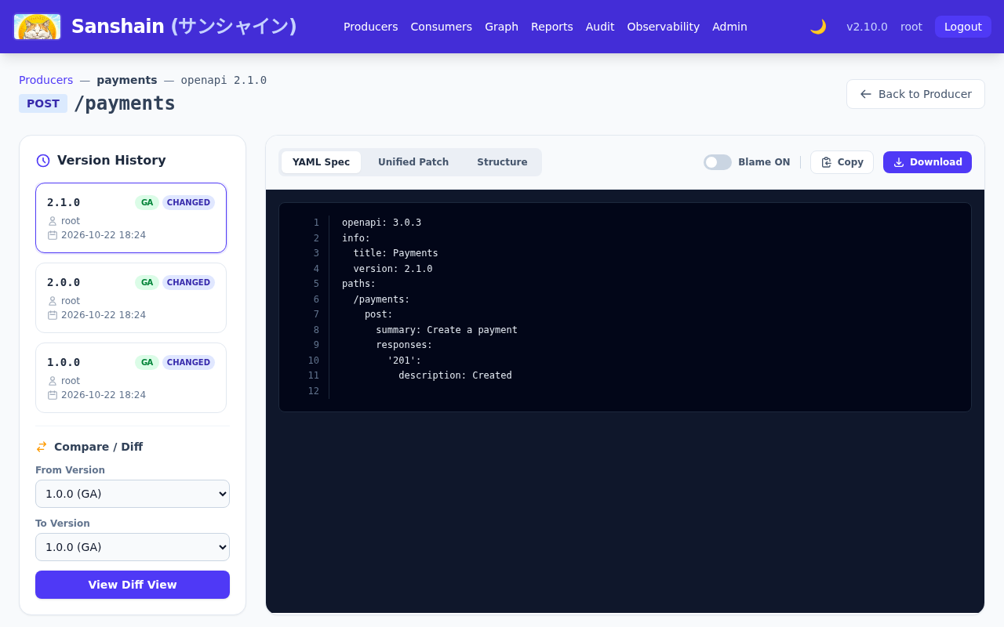Click the CHANGED badge on version 2.0.0
The width and height of the screenshot is (1004, 627).
coord(188,282)
